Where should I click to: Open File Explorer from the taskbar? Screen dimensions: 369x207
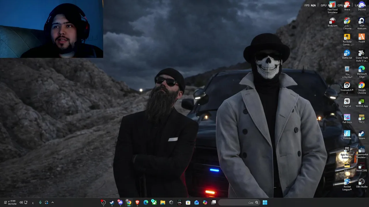[163, 202]
